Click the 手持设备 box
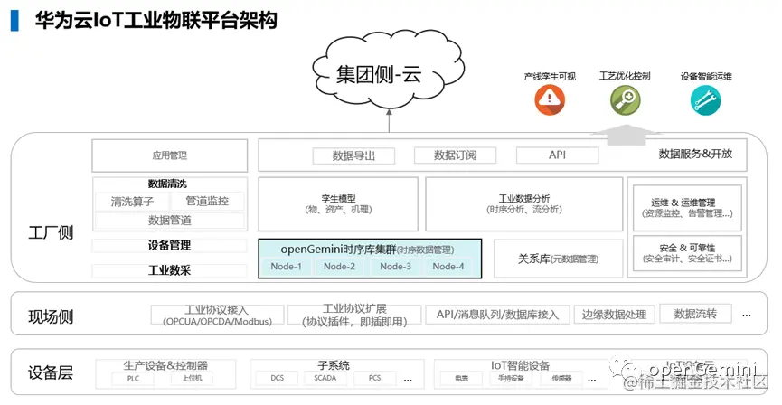Image resolution: width=782 pixels, height=405 pixels. pos(511,379)
